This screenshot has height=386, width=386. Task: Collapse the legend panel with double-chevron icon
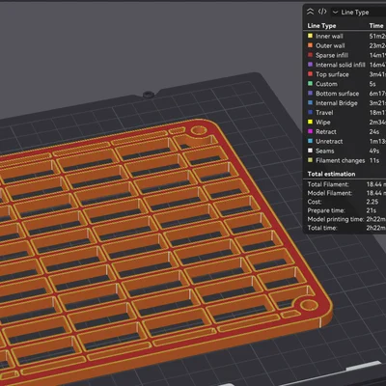point(310,12)
